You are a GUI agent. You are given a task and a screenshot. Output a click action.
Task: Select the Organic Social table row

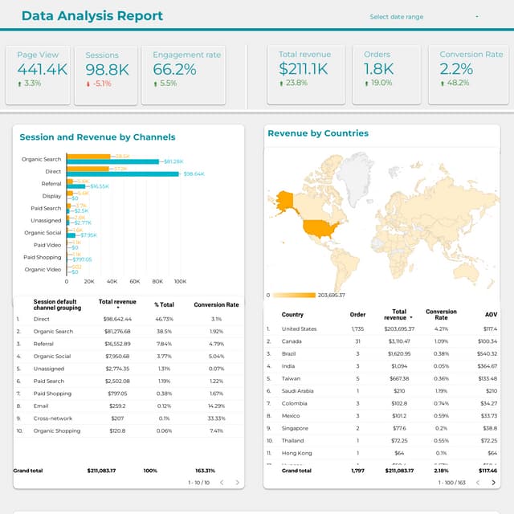pos(128,357)
